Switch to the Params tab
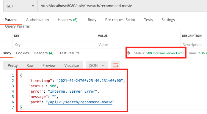Screen dimensions: 207x114 tap(11, 20)
